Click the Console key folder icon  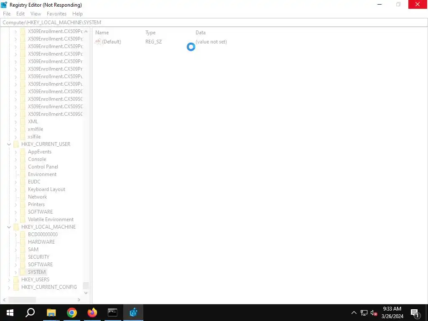pos(23,159)
